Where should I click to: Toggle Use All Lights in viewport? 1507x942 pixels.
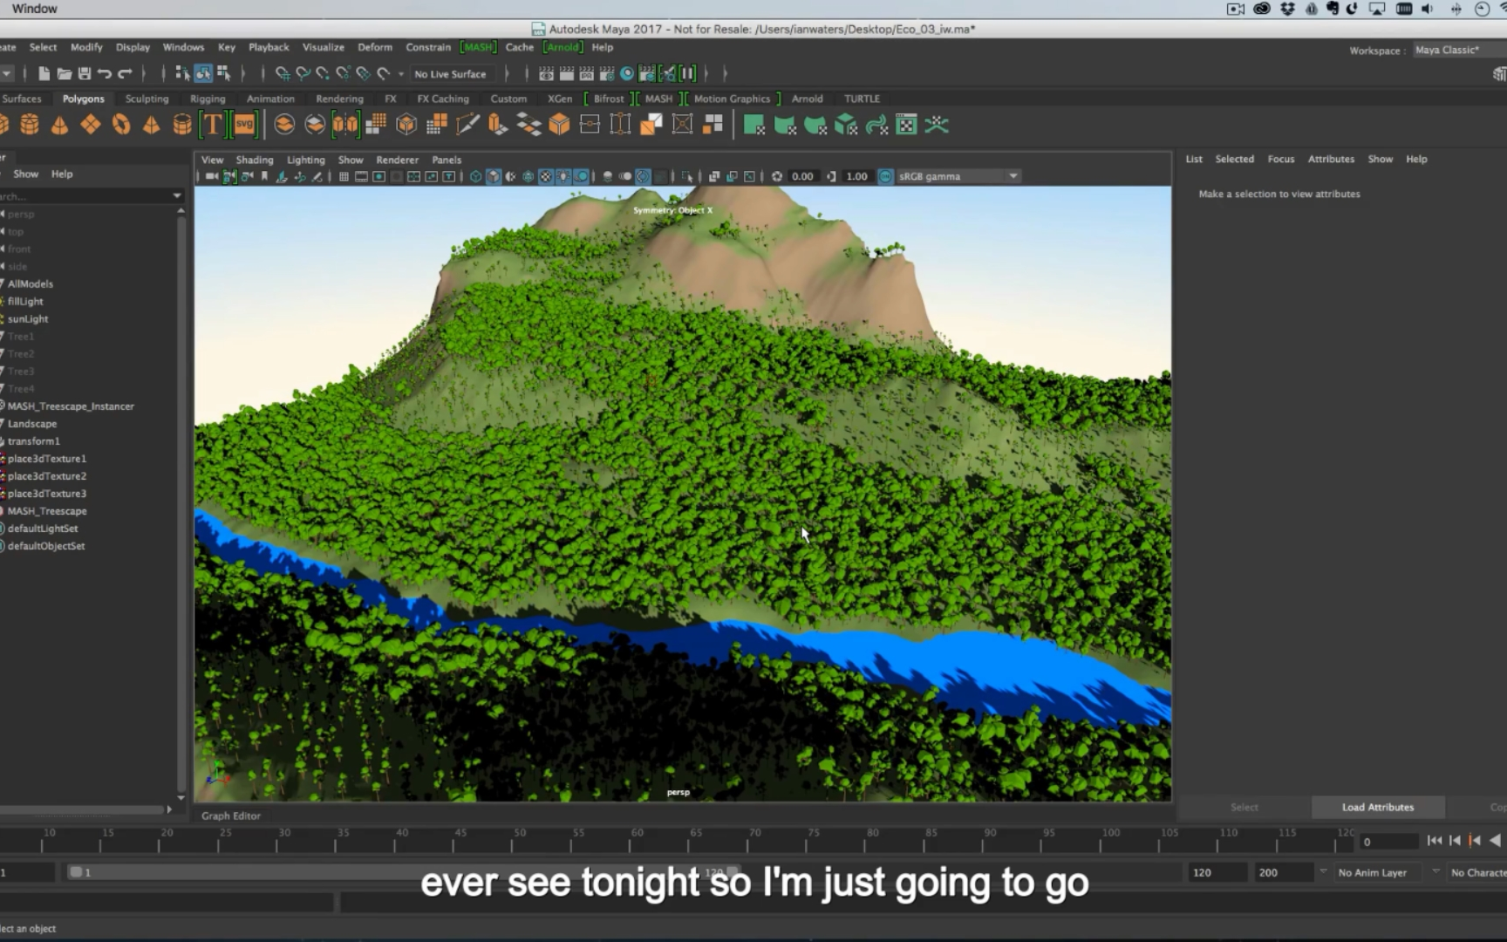tap(563, 176)
